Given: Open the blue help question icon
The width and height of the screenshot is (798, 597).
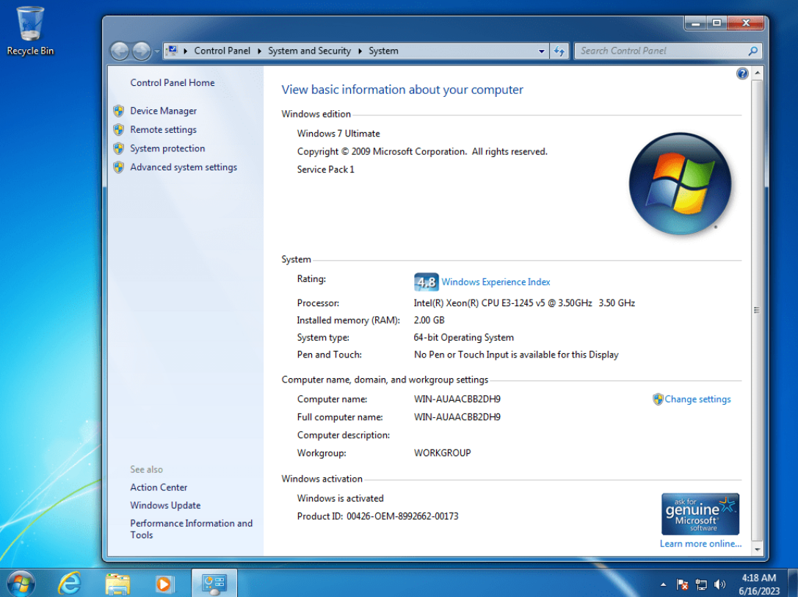Looking at the screenshot, I should (742, 73).
